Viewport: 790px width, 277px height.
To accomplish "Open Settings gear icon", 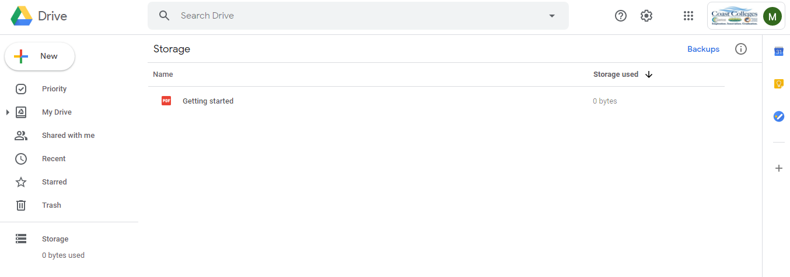I will (x=646, y=16).
